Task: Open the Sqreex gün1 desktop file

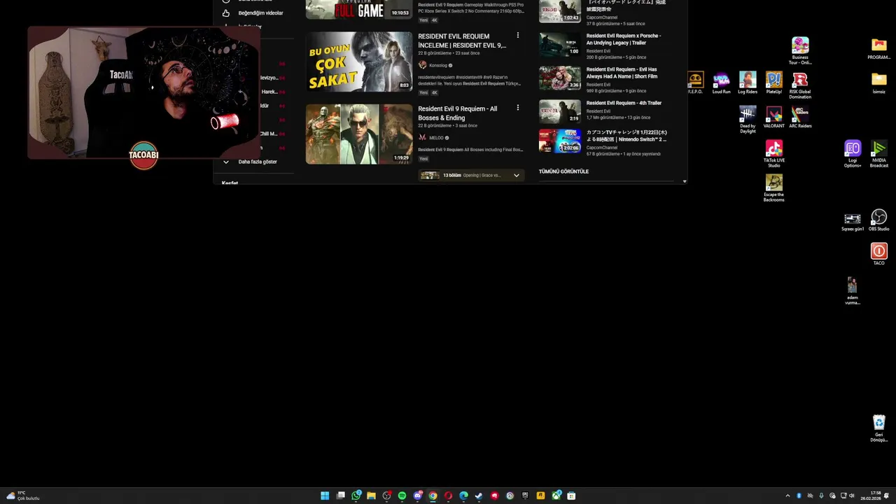Action: tap(853, 221)
